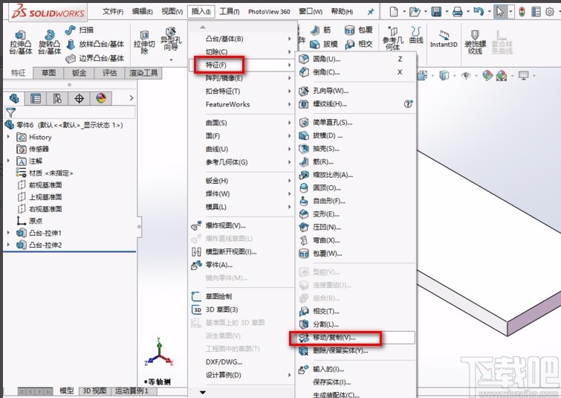This screenshot has height=398, width=561.
Task: Click the Undo icon
Action: [x=479, y=12]
